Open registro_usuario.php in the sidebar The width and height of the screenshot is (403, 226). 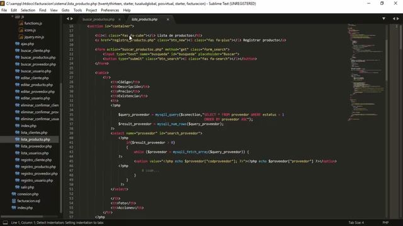tap(37, 181)
